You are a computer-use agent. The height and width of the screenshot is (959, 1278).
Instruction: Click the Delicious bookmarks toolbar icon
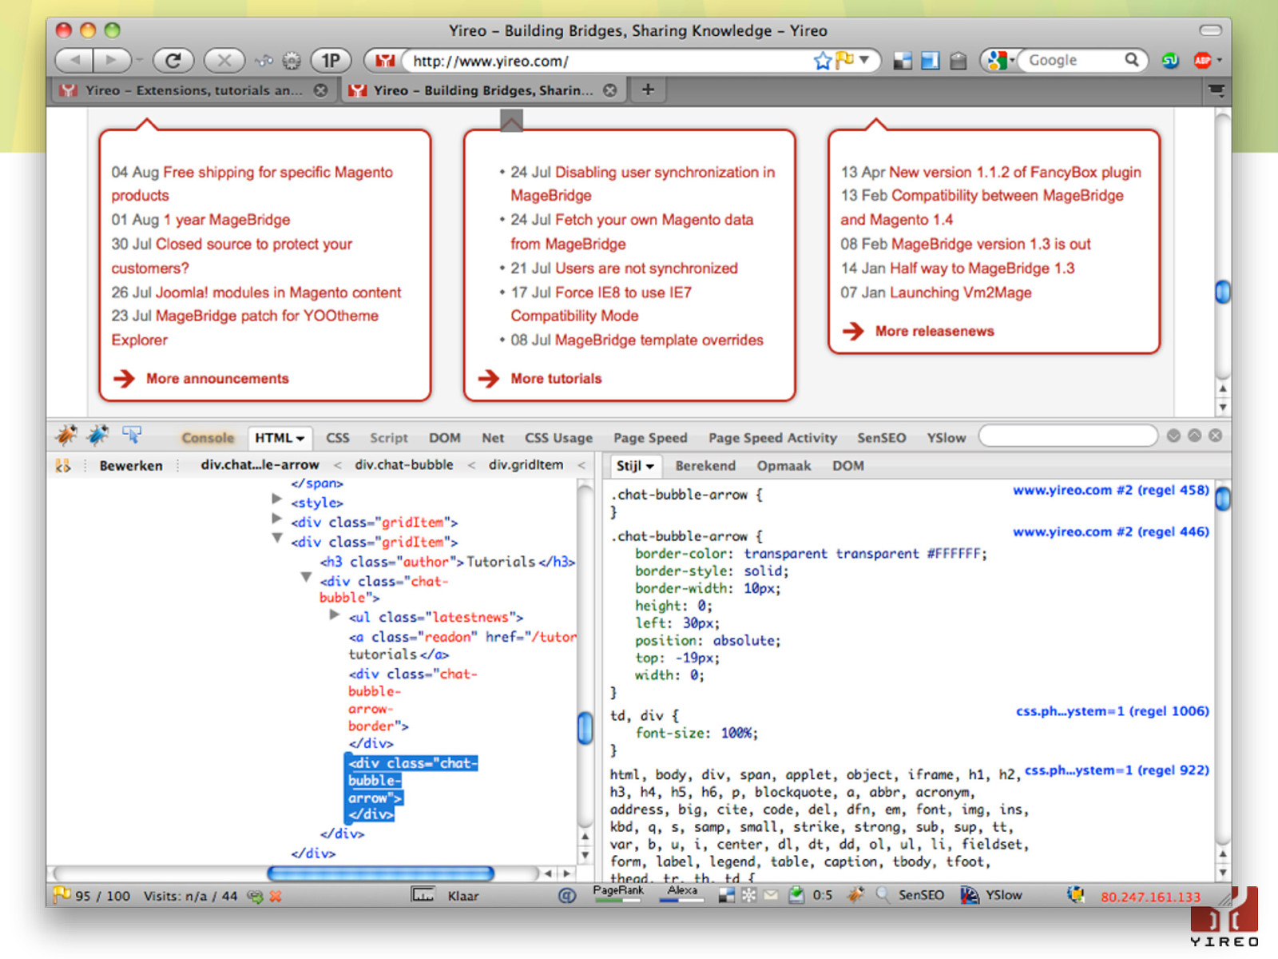pos(903,61)
